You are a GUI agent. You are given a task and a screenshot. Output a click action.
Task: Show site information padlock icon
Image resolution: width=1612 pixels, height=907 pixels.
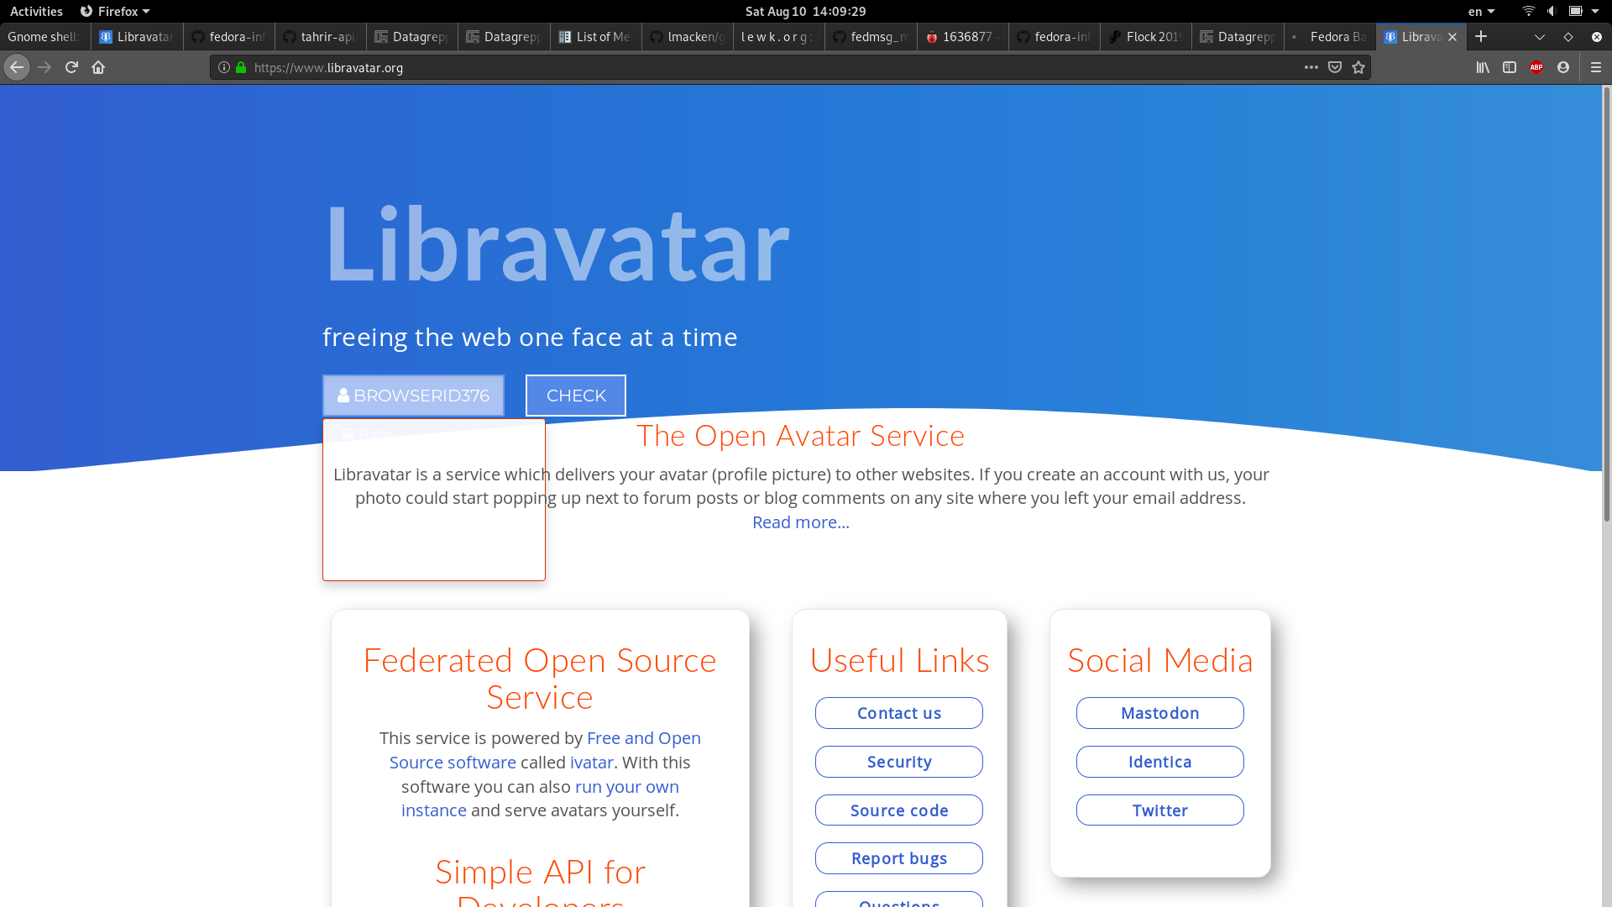[241, 67]
